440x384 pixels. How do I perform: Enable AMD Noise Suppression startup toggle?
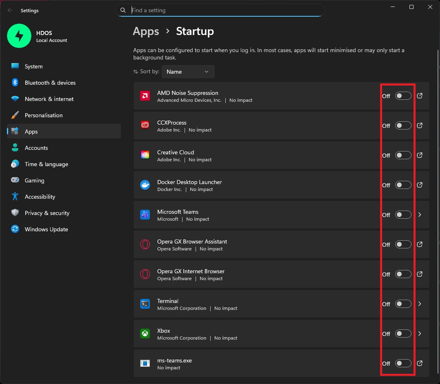[403, 96]
